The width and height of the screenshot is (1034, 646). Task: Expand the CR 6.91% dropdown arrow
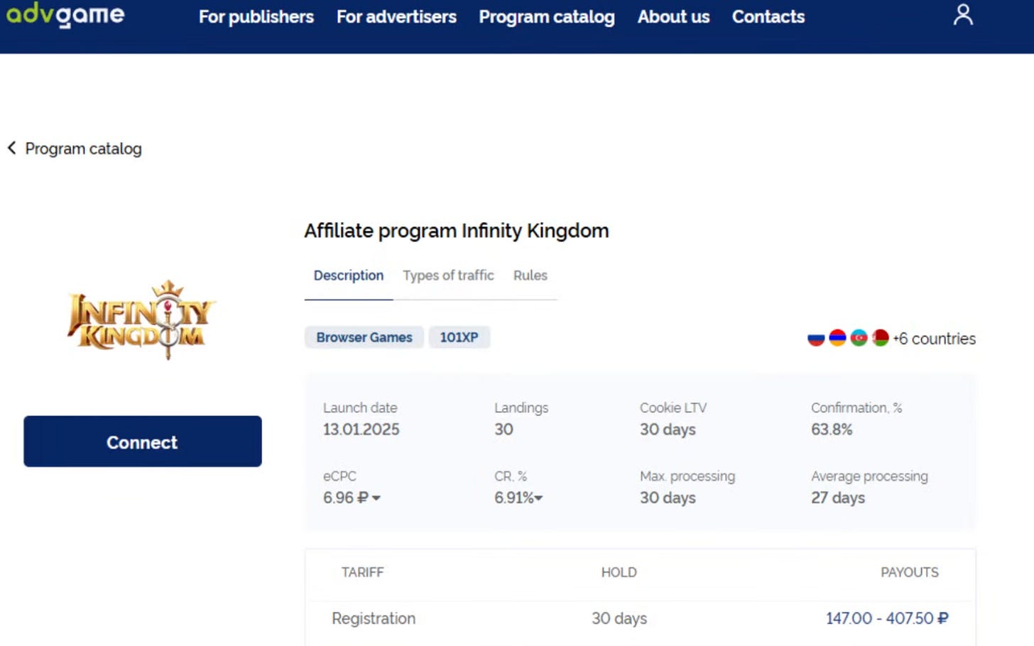click(x=538, y=498)
